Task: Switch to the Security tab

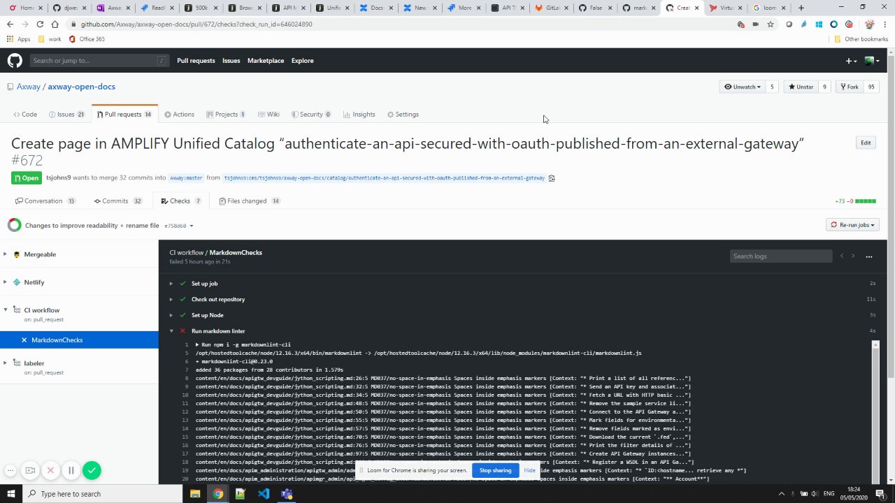Action: point(311,115)
